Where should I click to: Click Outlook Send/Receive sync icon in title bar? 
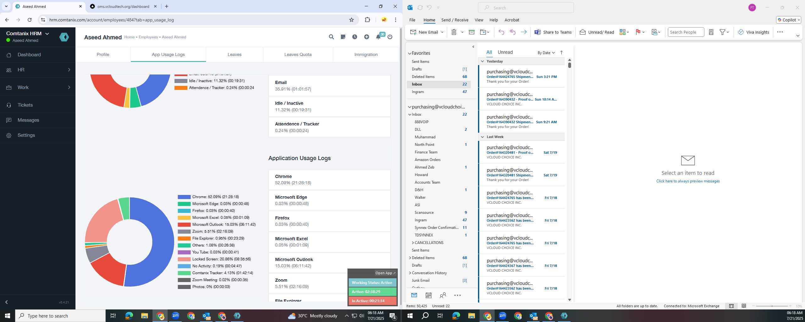[420, 8]
